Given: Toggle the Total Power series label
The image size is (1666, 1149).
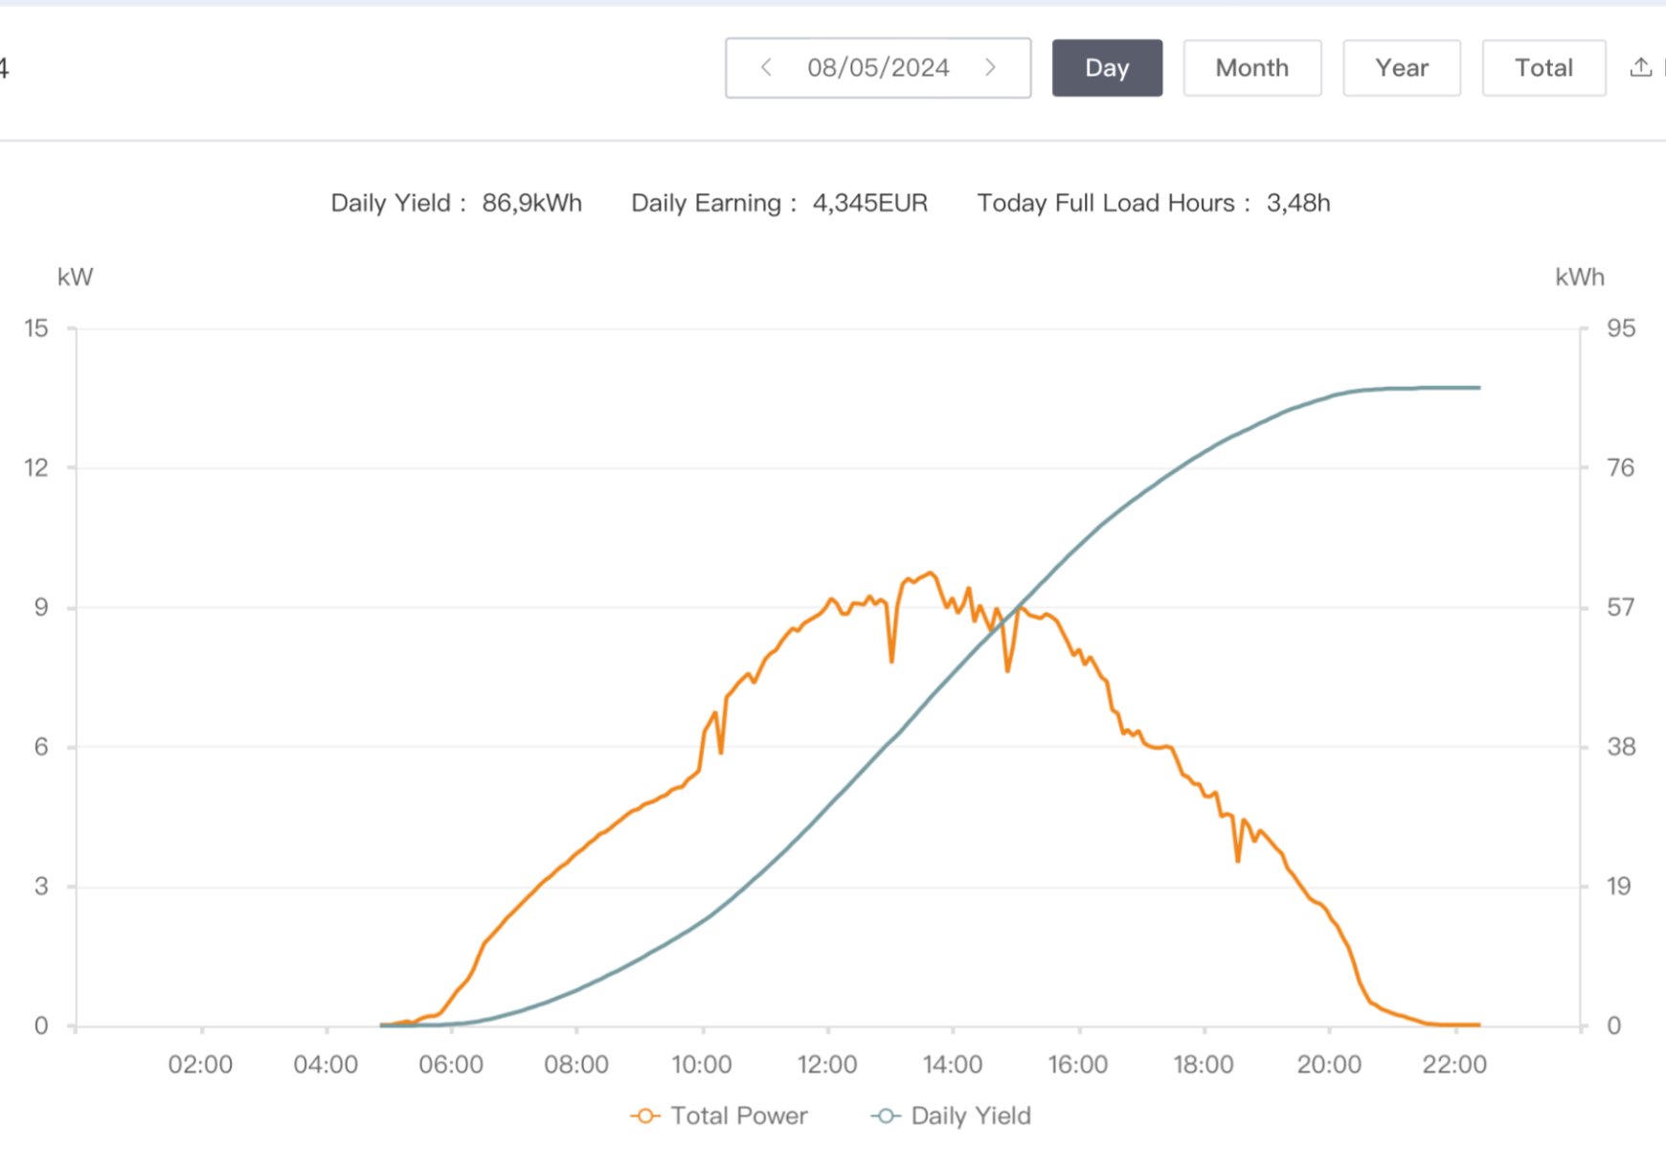Looking at the screenshot, I should coord(739,1115).
